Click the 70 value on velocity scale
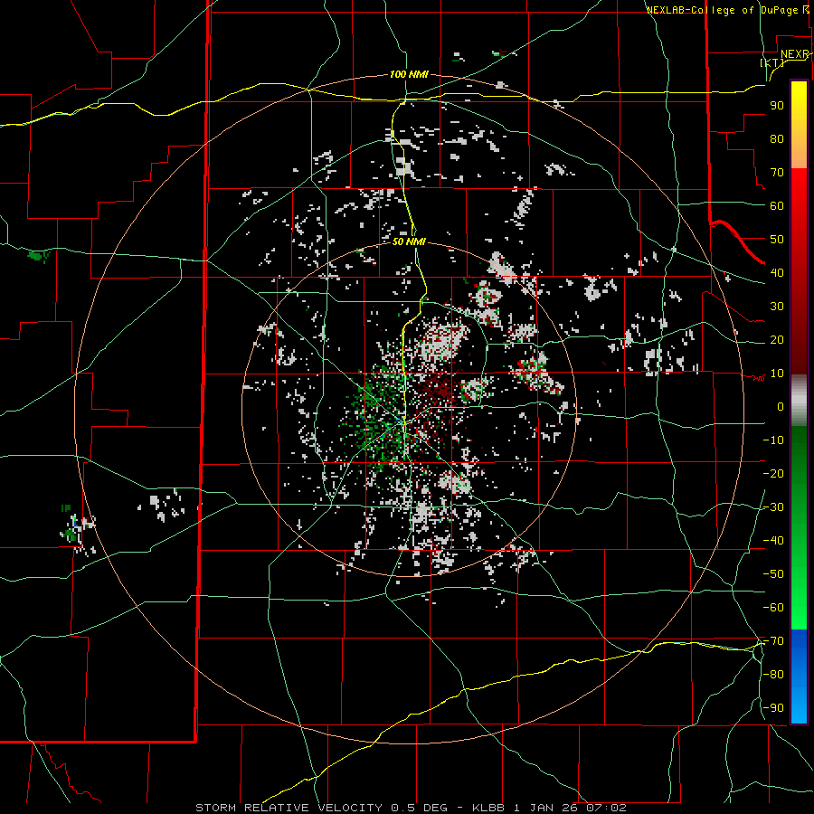The image size is (814, 814). point(777,173)
